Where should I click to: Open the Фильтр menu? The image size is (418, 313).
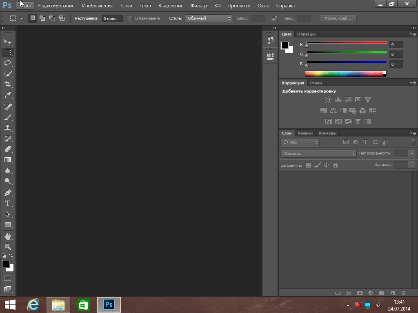click(199, 6)
